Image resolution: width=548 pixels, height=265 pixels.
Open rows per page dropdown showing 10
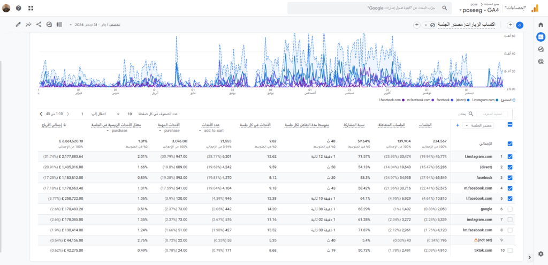coord(124,114)
